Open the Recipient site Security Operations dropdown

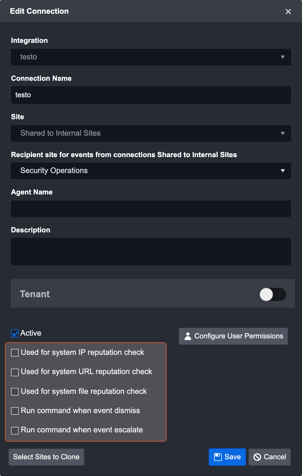283,171
